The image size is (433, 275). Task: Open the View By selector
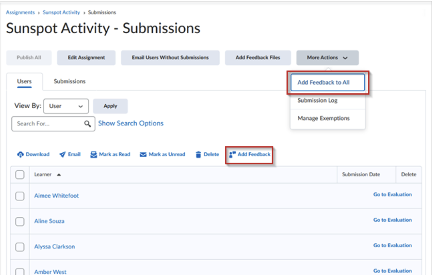pyautogui.click(x=66, y=106)
